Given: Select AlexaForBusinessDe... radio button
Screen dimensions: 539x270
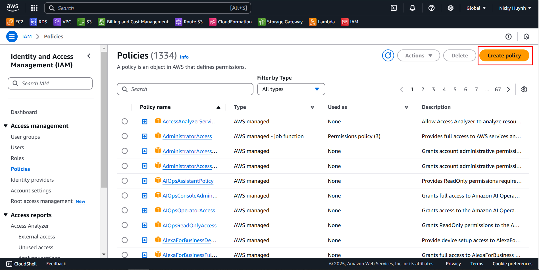Looking at the screenshot, I should click(125, 240).
